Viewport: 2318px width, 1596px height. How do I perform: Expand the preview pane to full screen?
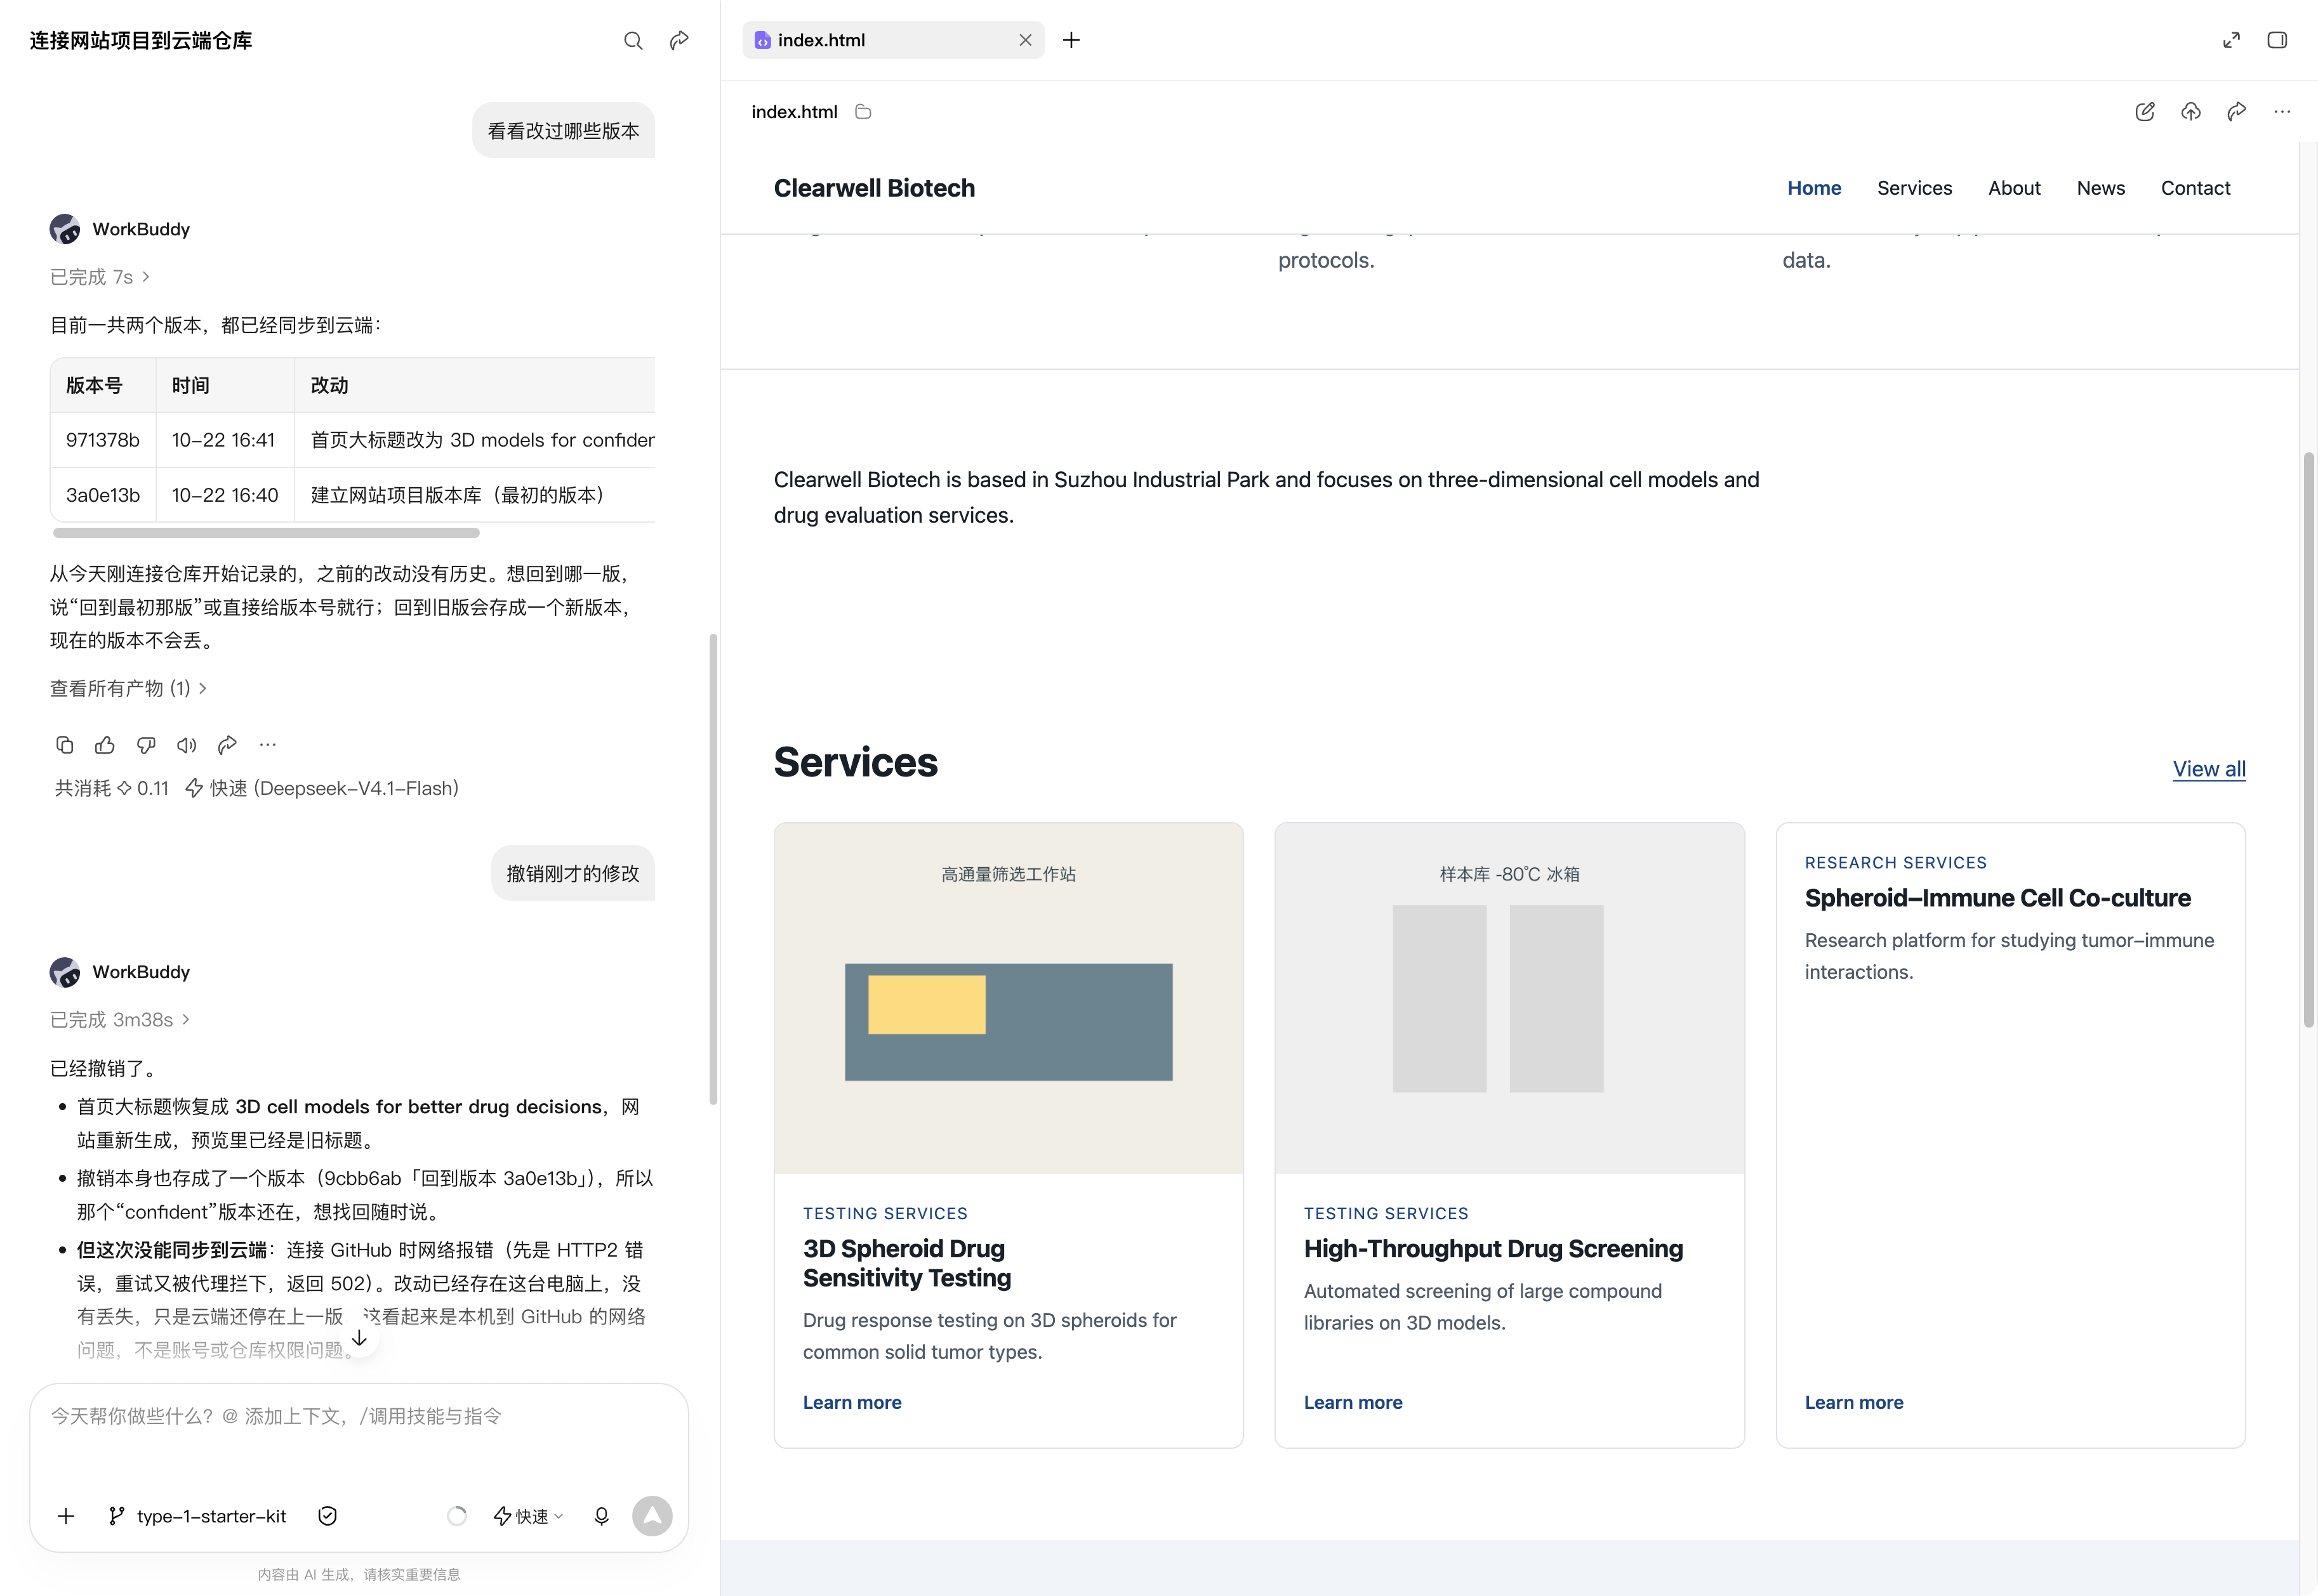[x=2231, y=40]
